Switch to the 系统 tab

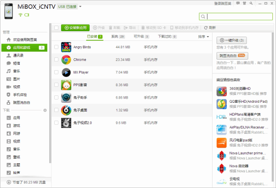pyautogui.click(x=118, y=37)
